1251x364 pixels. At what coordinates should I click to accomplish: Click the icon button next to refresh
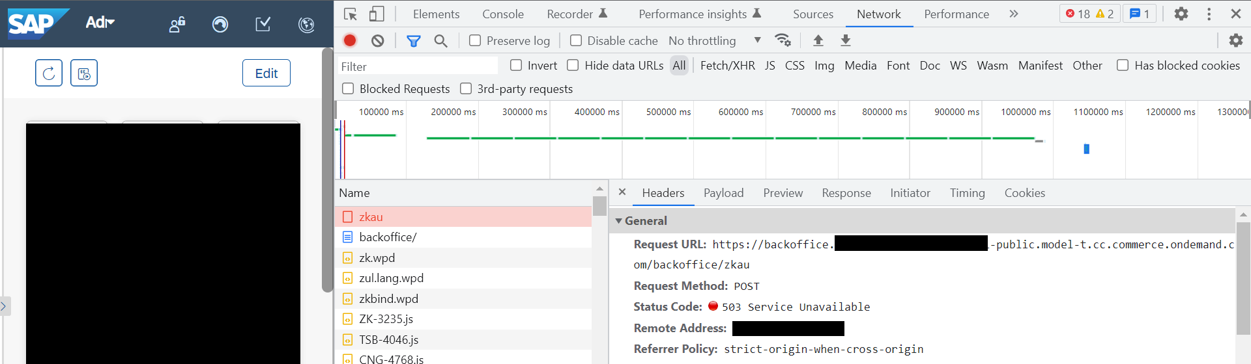[84, 73]
